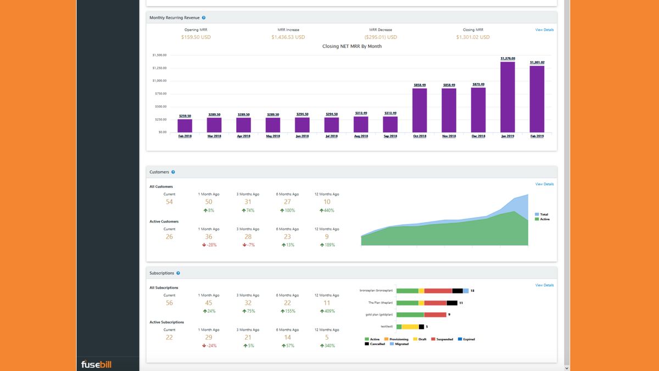Click the Opening MRR amount $159.50 USD
Viewport: 659px width, 371px height.
click(196, 37)
